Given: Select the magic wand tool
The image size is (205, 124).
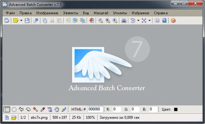Looking at the screenshot, I should pos(35,109).
